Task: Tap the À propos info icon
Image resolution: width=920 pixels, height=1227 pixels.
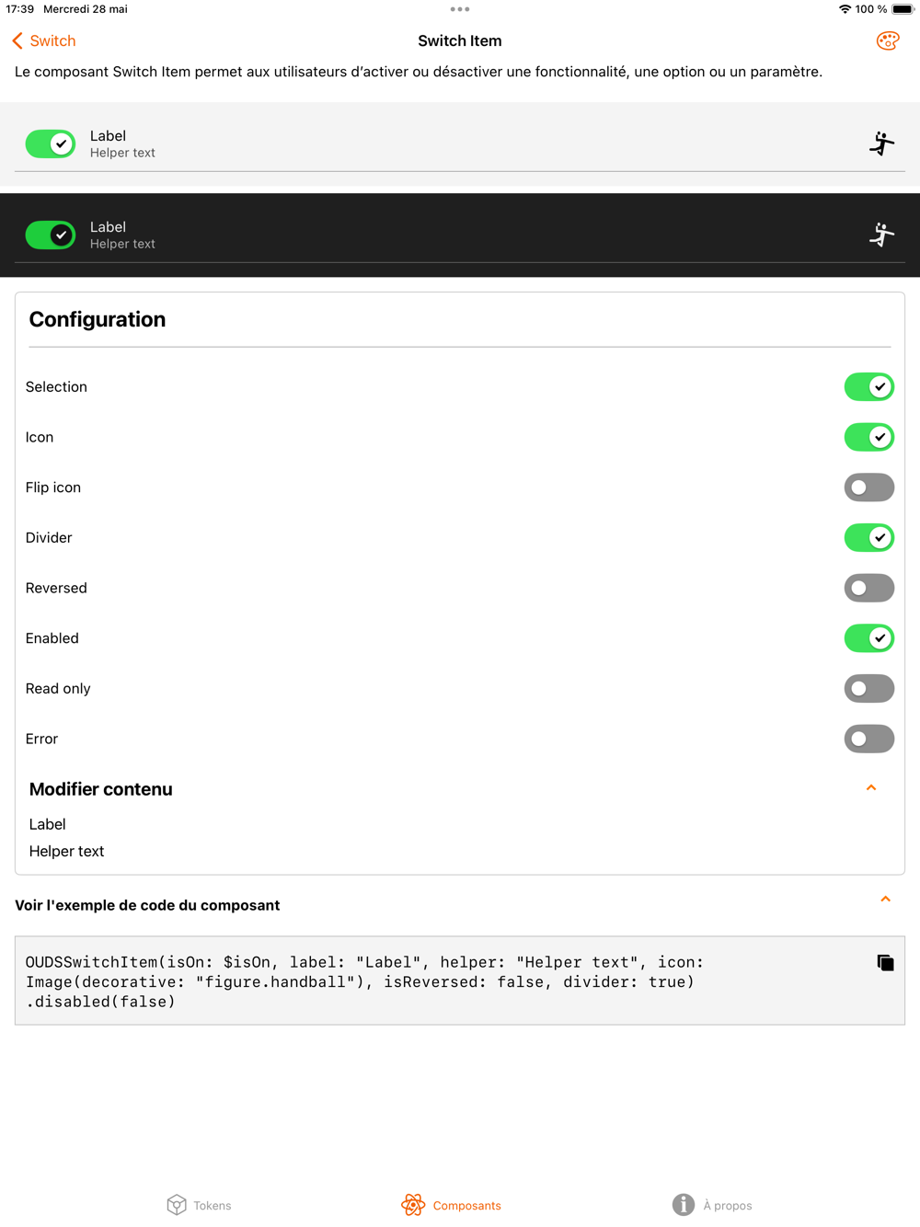Action: (683, 1205)
